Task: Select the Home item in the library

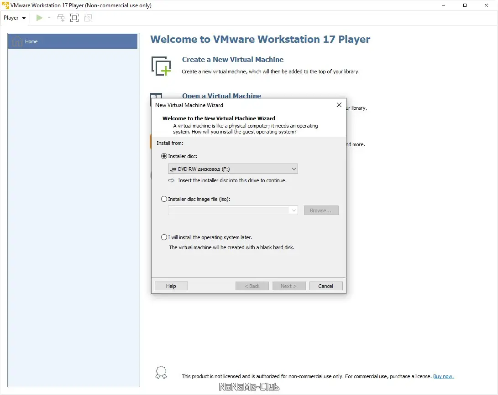Action: (x=73, y=41)
